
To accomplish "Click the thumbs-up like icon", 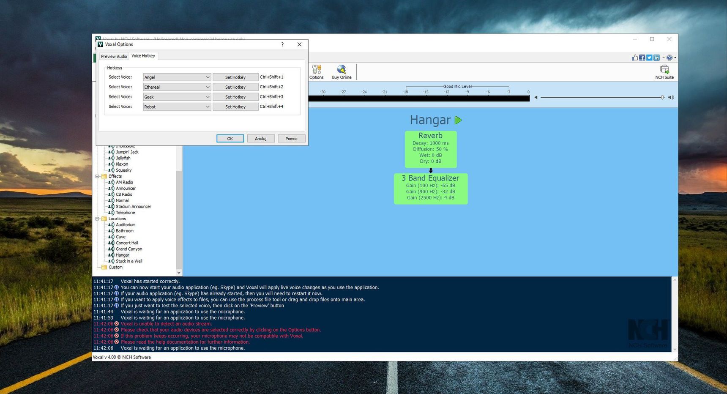I will [634, 57].
